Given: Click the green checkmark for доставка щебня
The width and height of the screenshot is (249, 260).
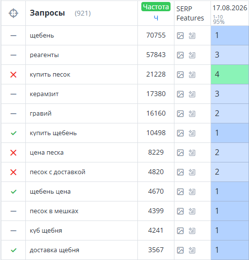Looking at the screenshot, I should (x=14, y=250).
